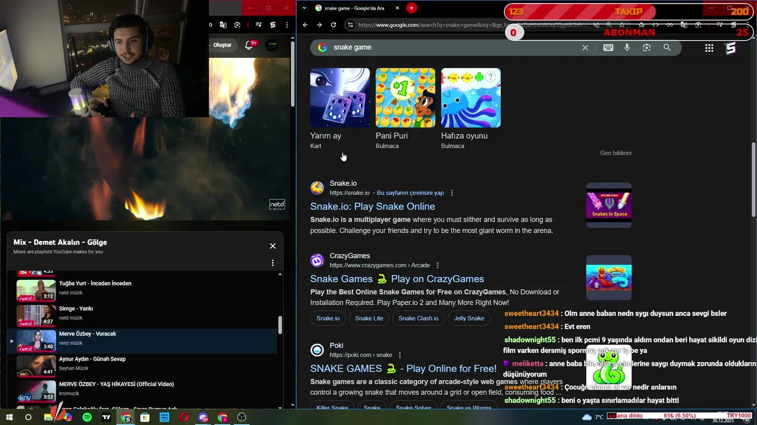The height and width of the screenshot is (425, 757).
Task: Open the on-screen keyboard in the search box
Action: coord(608,47)
